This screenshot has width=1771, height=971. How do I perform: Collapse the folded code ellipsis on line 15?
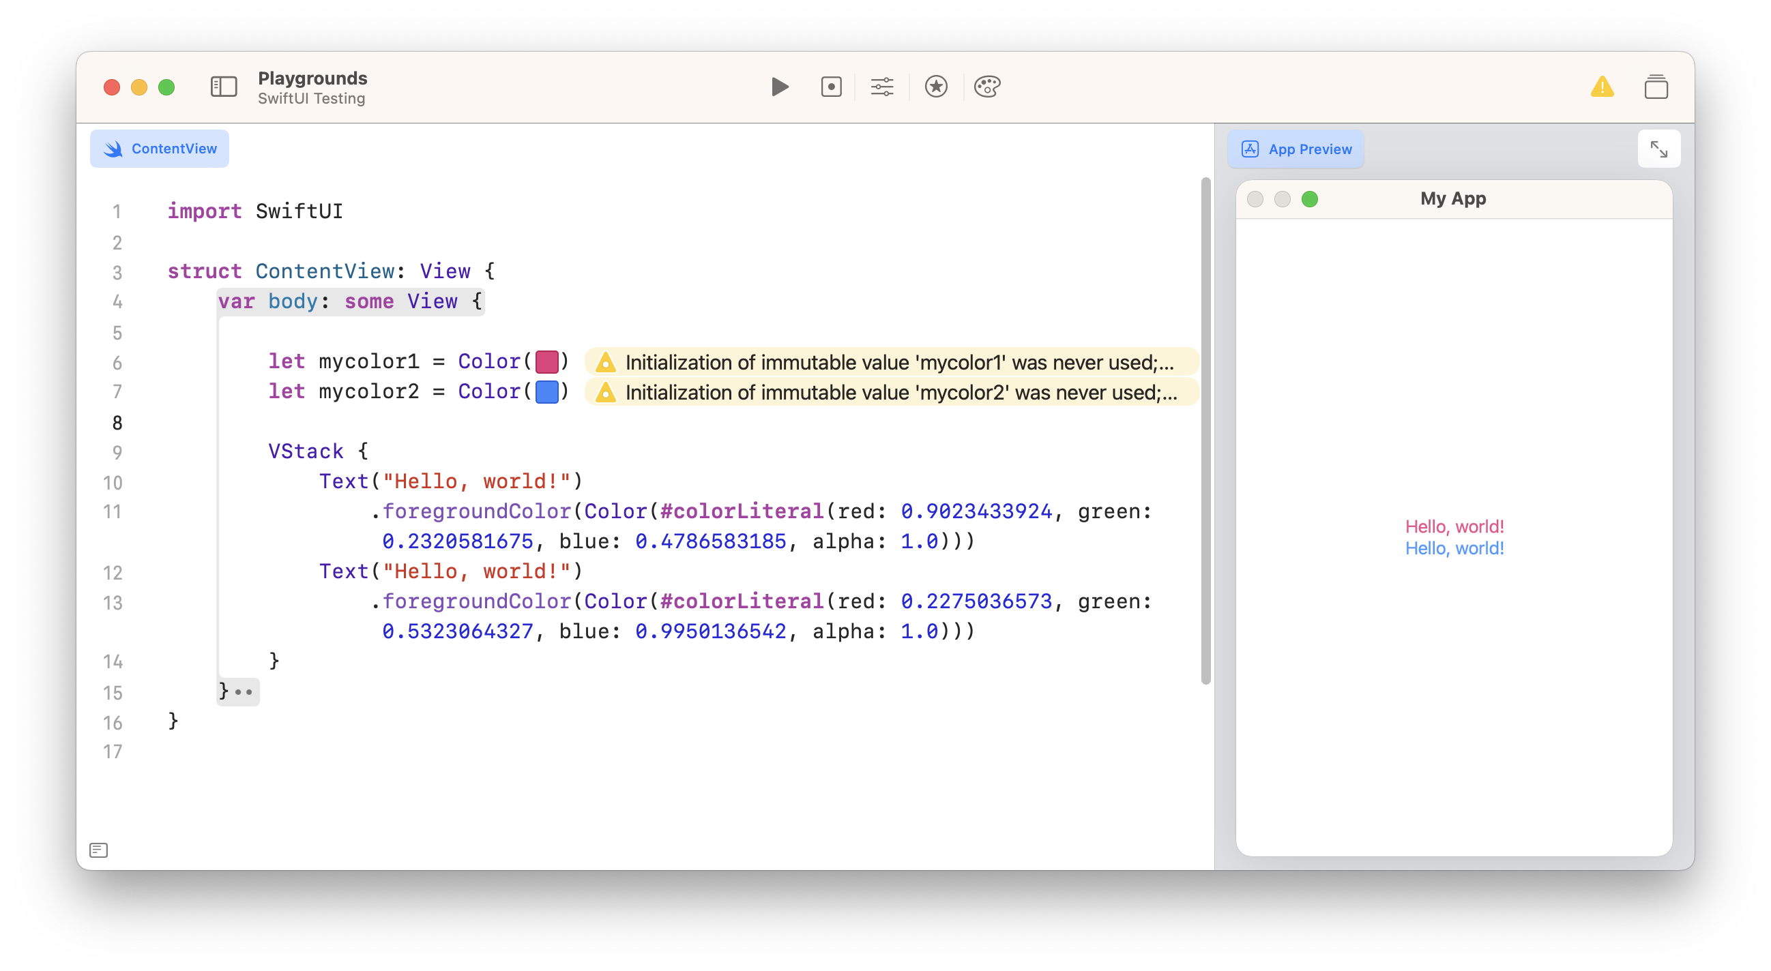244,691
